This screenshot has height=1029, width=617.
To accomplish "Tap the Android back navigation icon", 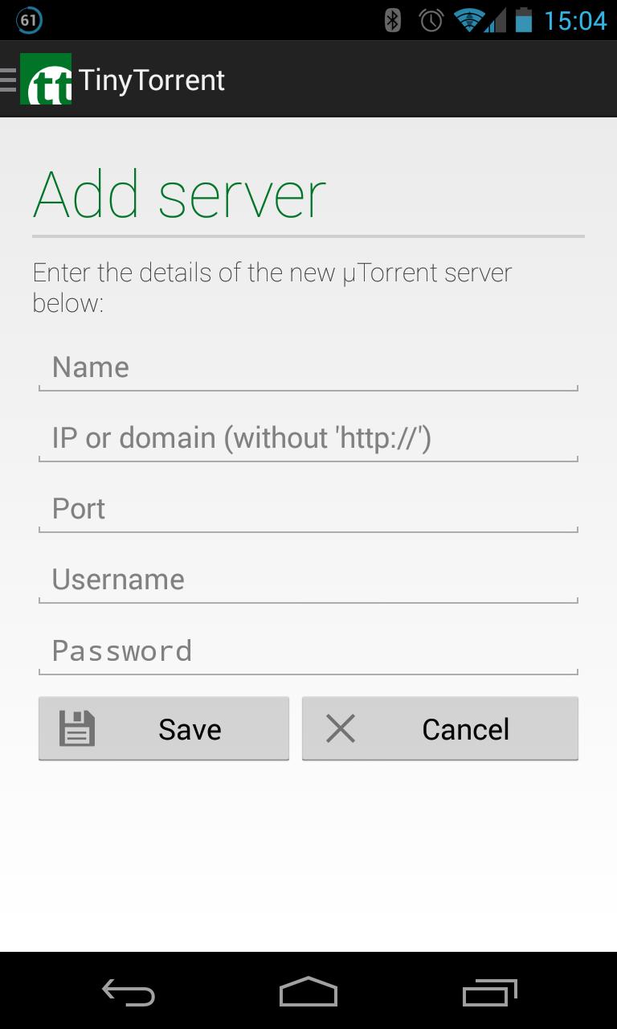I will [129, 993].
